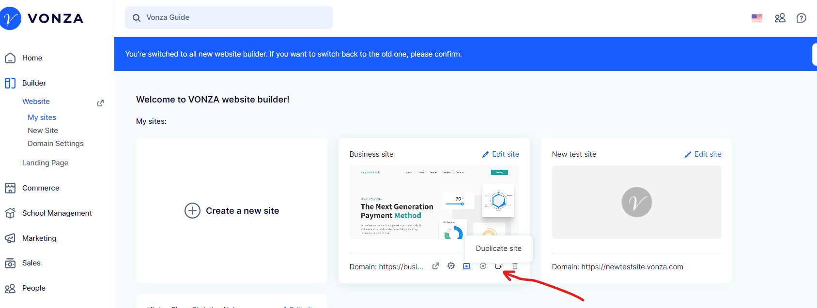Open the Commerce menu
This screenshot has height=308, width=817.
(x=41, y=188)
